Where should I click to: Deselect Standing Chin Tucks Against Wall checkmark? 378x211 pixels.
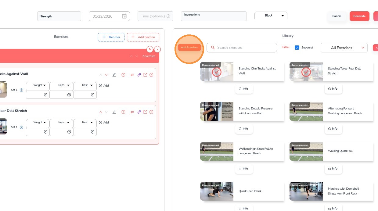tap(217, 72)
